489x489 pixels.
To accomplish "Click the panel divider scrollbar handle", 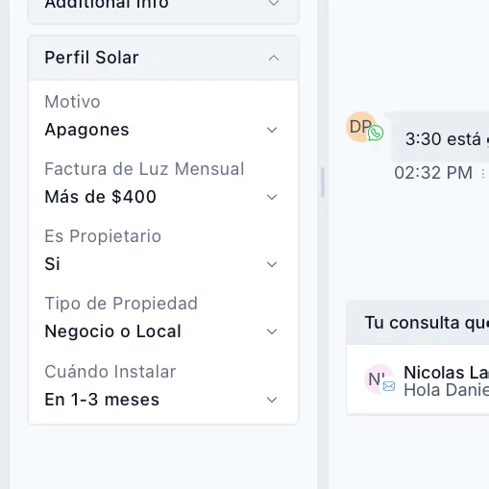I will (323, 183).
